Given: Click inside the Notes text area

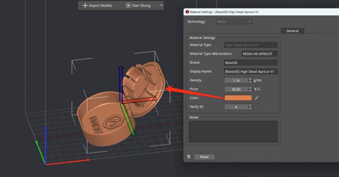Looking at the screenshot, I should click(233, 132).
